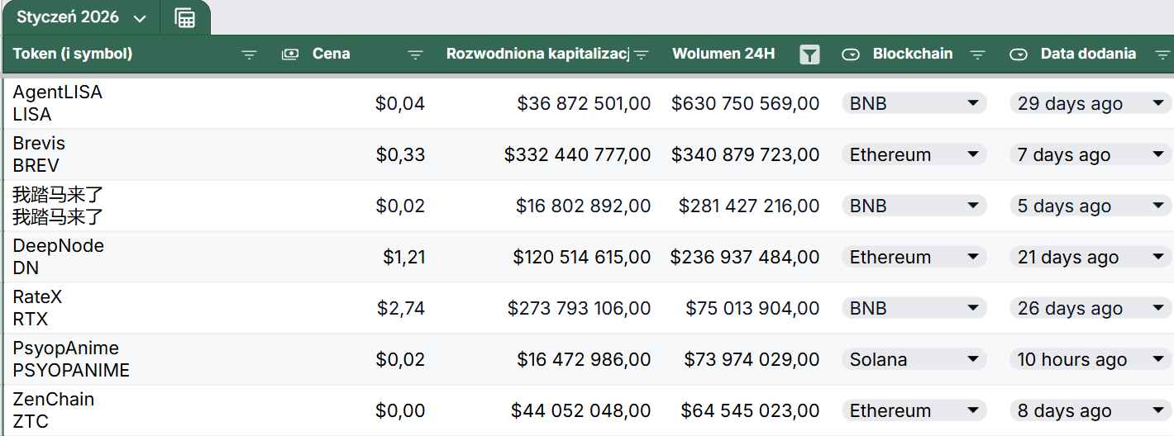Expand the Styczeń 2026 table menu chevron
The width and height of the screenshot is (1174, 436).
139,18
